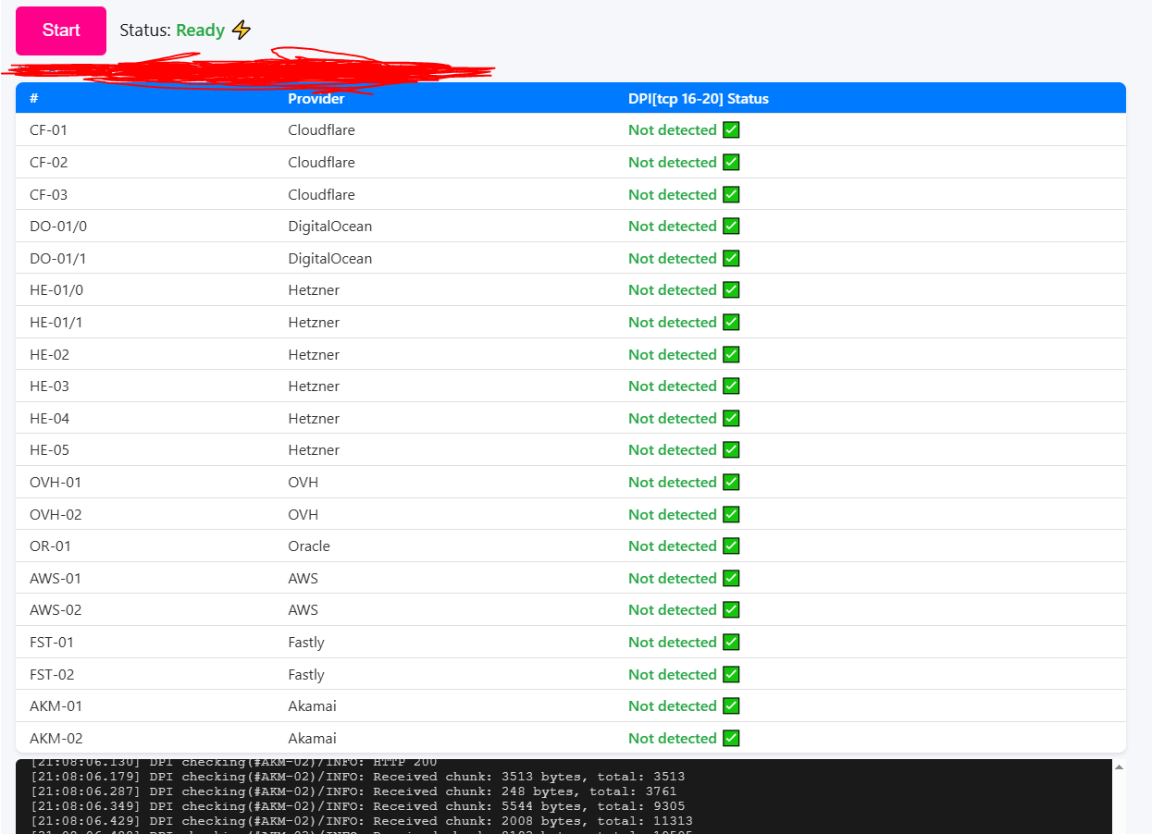Click the green check icon in row HE-01/0

(731, 290)
